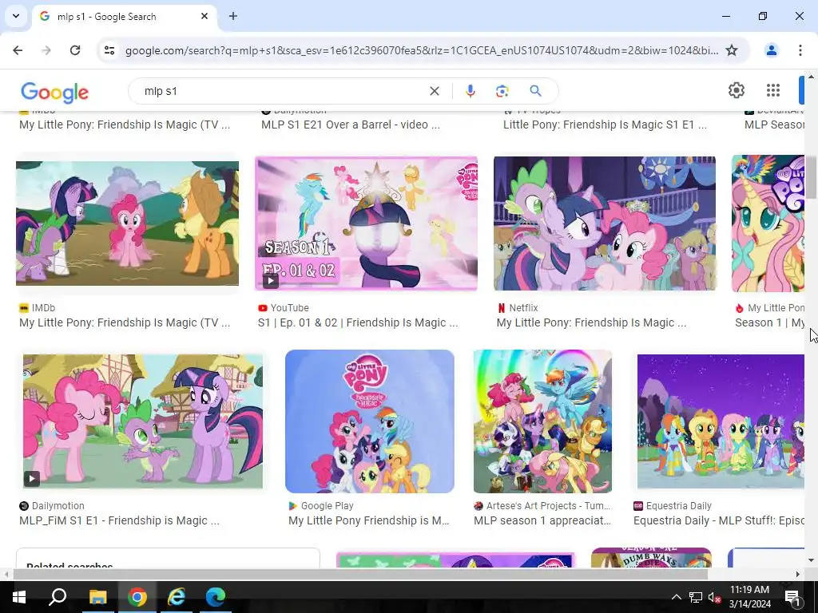
Task: Open Equestria Daily night gala image
Action: pos(721,421)
